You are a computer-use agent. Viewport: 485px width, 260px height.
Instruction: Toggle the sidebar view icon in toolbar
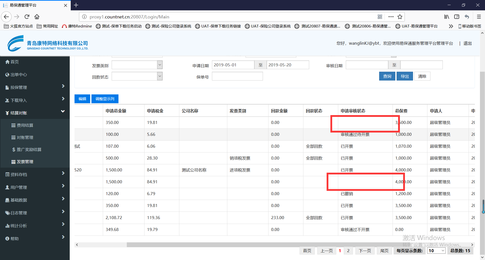click(x=456, y=17)
